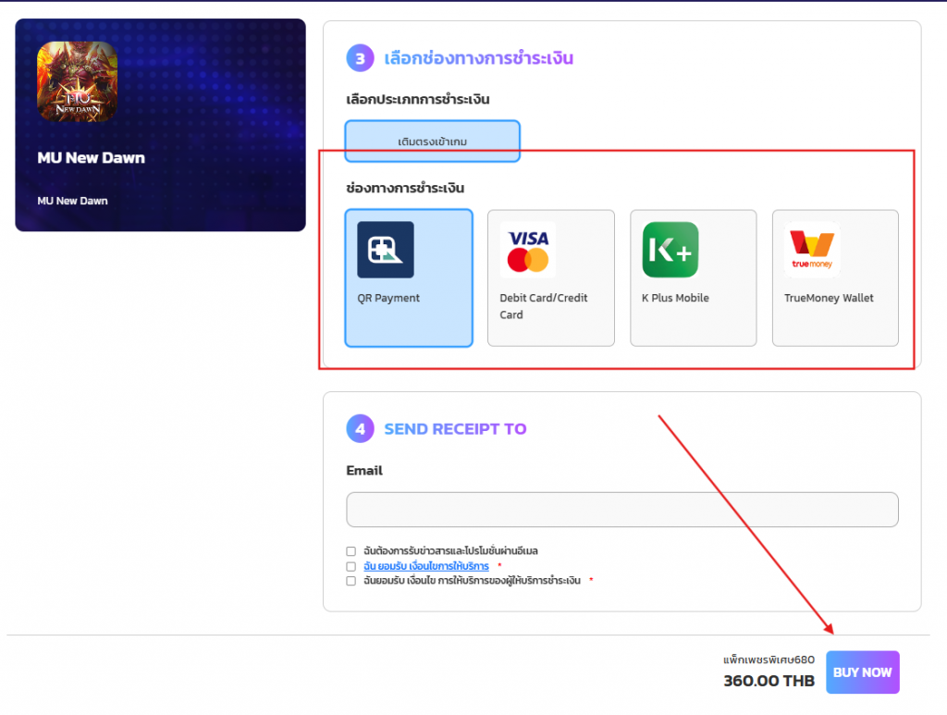Click the large MU New Dawn title
This screenshot has width=947, height=715.
(x=92, y=157)
